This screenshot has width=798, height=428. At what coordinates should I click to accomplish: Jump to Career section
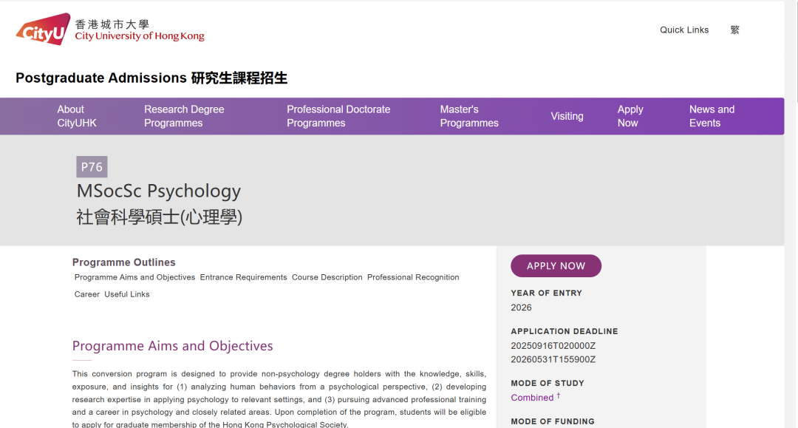pos(86,294)
